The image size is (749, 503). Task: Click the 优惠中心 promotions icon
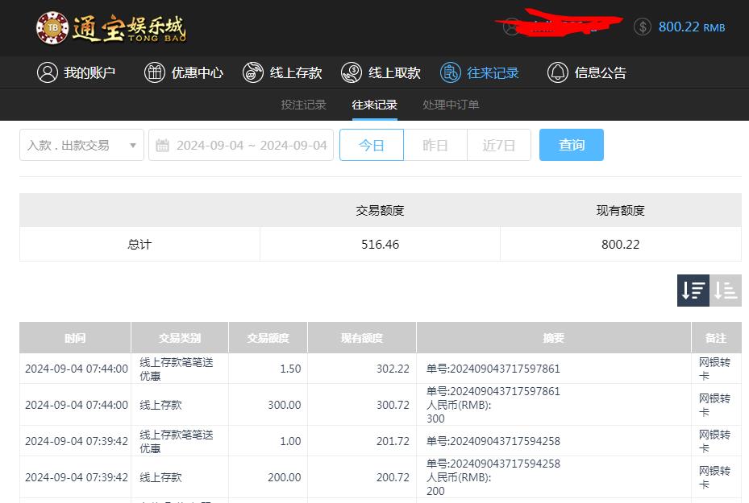[153, 72]
